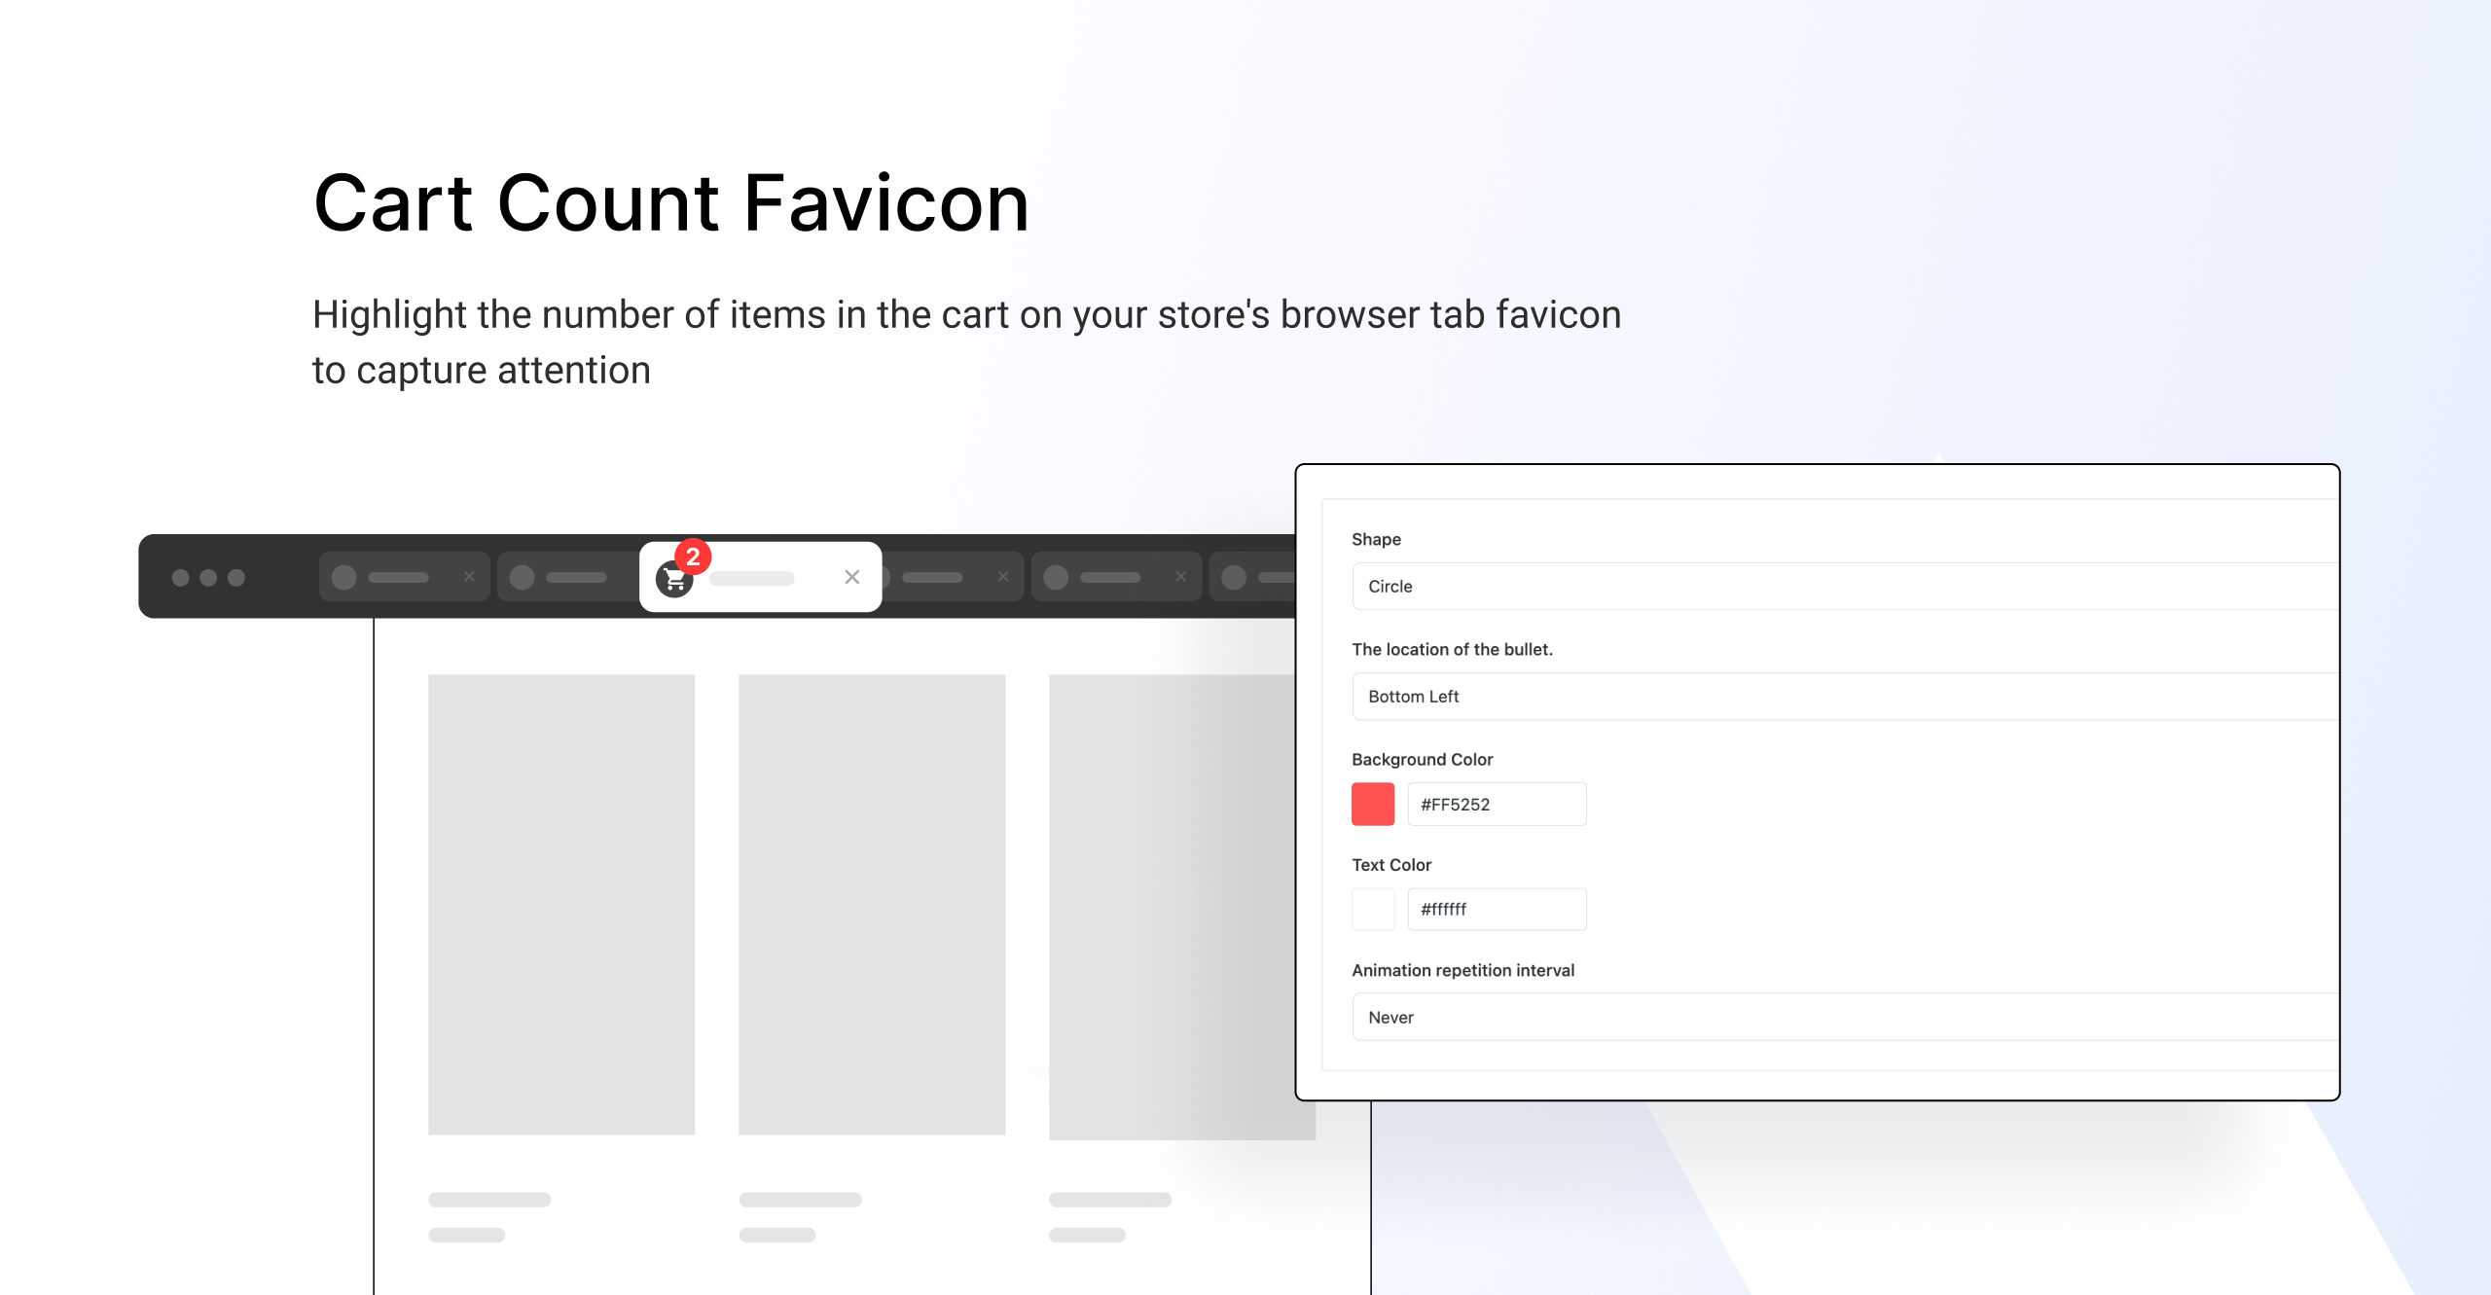Click the Cart Count Favicon heading
The width and height of the screenshot is (2491, 1295).
[x=671, y=203]
